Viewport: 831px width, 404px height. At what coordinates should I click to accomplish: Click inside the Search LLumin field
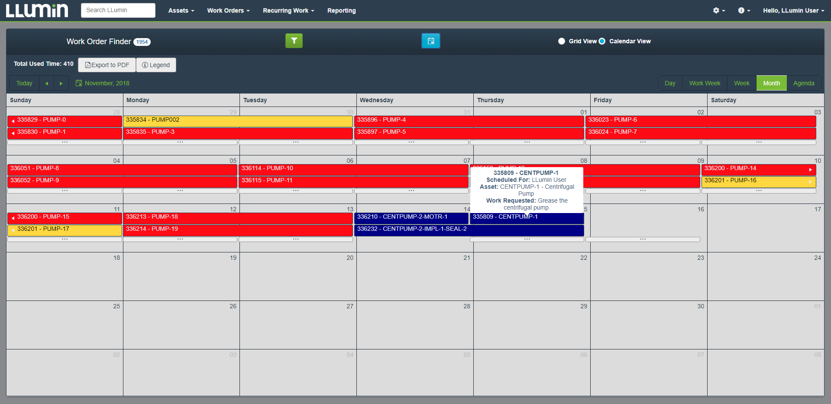point(118,10)
